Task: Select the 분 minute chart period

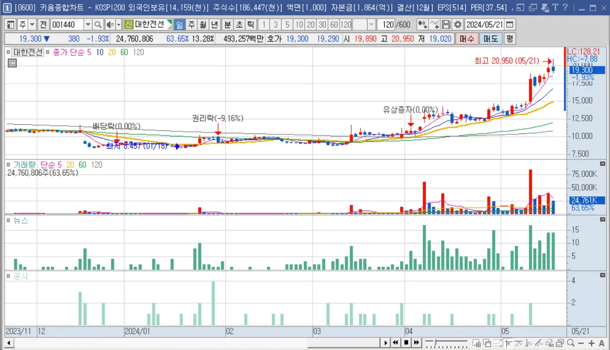Action: [x=227, y=25]
